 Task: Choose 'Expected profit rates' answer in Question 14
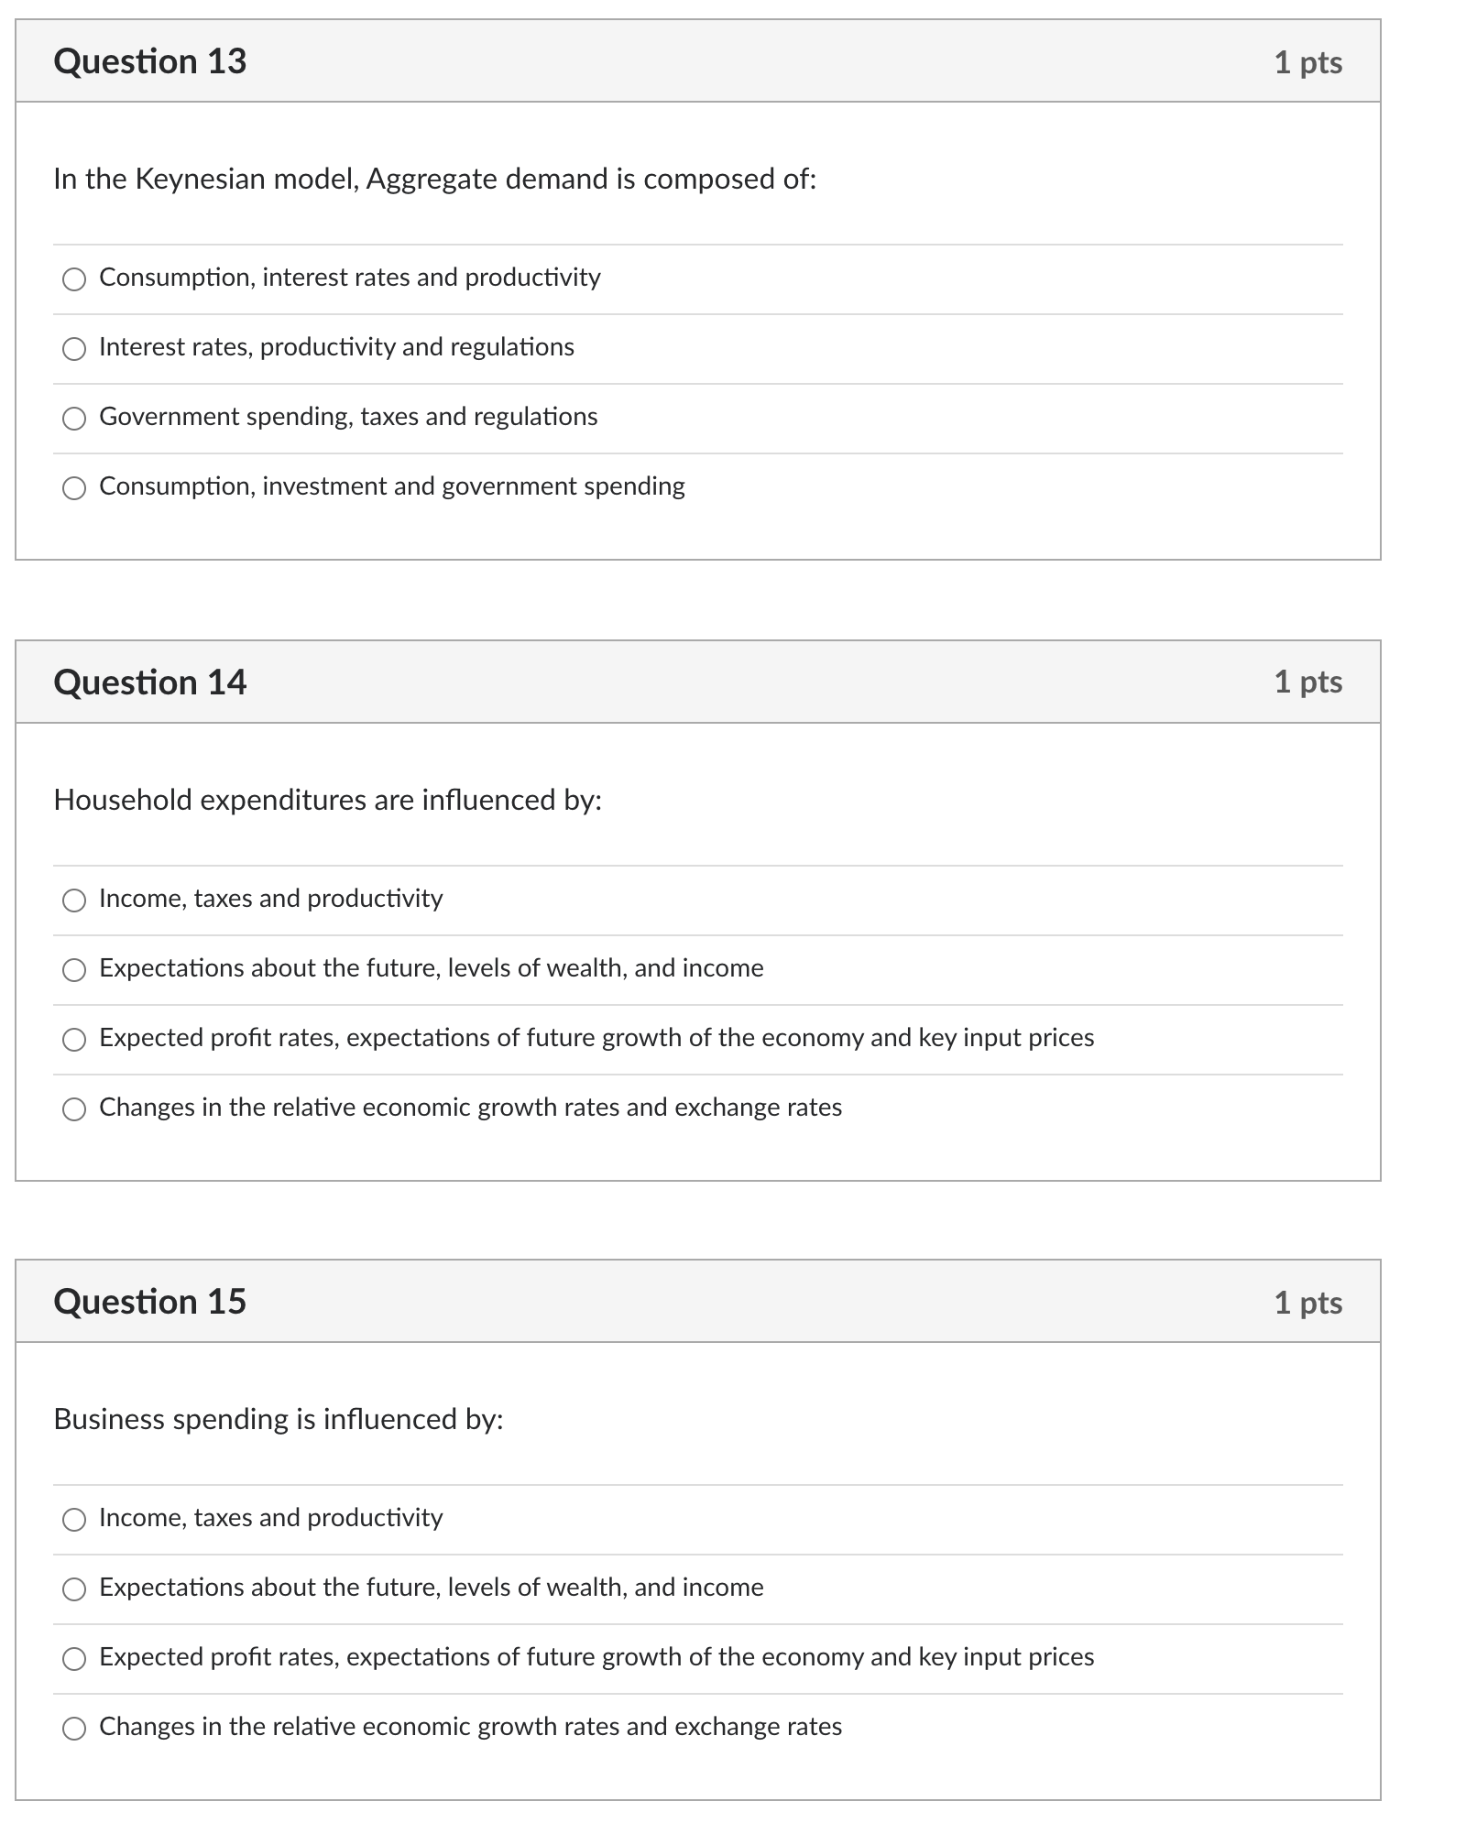(x=74, y=1040)
